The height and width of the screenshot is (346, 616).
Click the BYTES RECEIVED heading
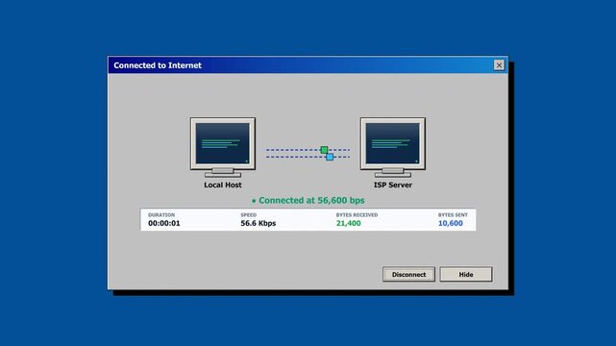pos(357,215)
